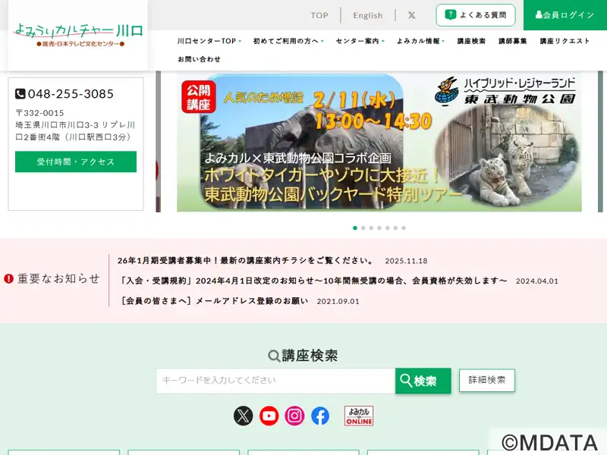
Task: Select the fourth carousel dot
Action: click(x=379, y=228)
